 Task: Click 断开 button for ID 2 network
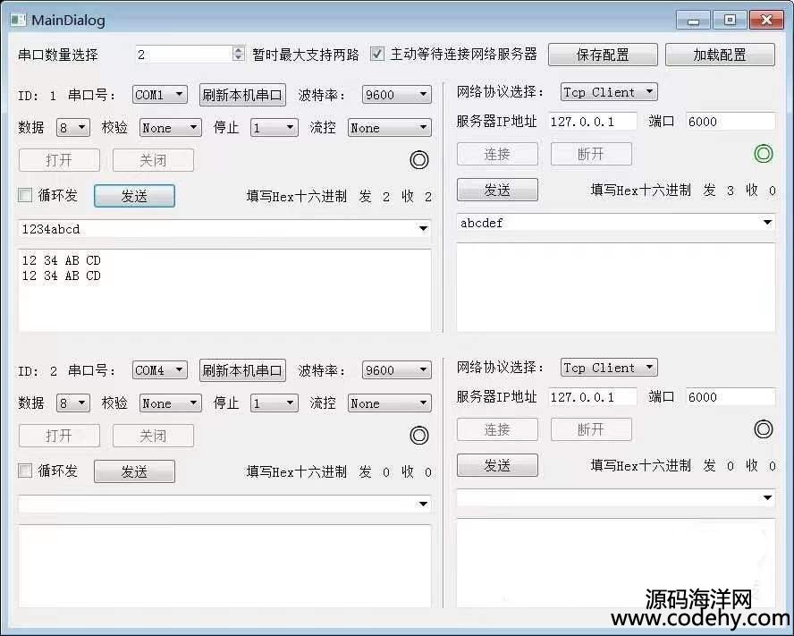(x=591, y=429)
